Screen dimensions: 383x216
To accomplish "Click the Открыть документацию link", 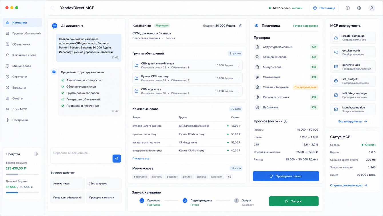I will pyautogui.click(x=349, y=185).
